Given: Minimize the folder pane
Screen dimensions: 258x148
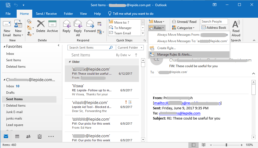Looking at the screenshot, I should [59, 45].
